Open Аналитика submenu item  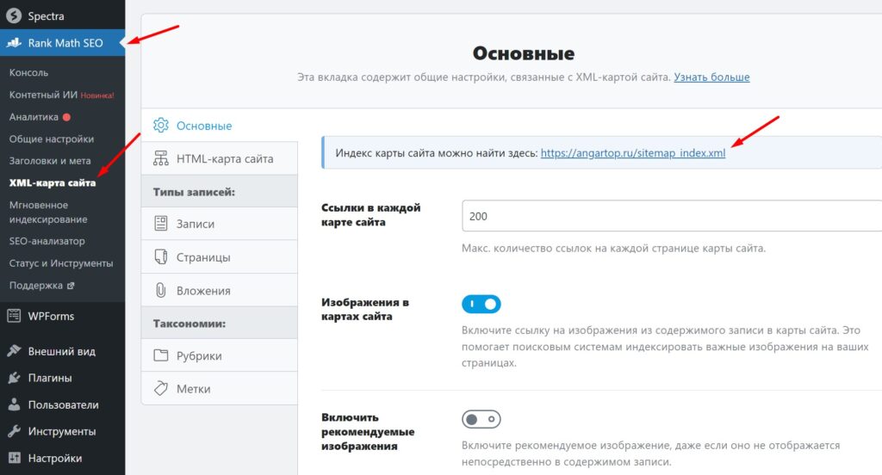coord(34,117)
